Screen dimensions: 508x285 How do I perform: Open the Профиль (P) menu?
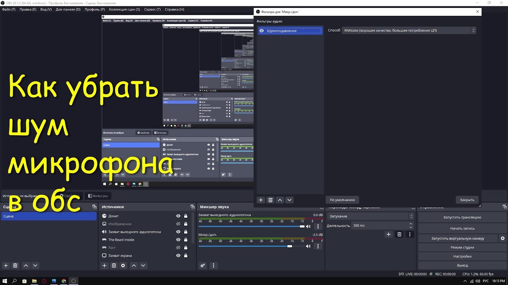coord(95,9)
